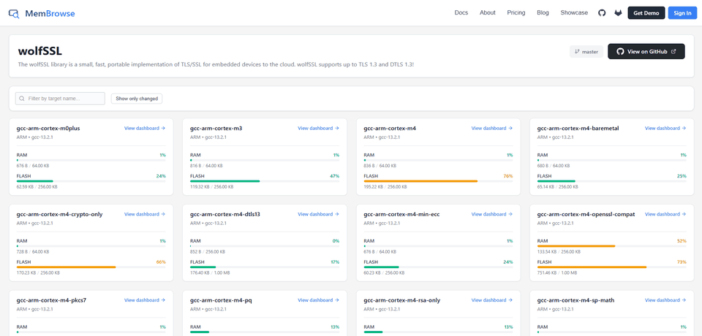The height and width of the screenshot is (336, 702).
Task: Open the Docs menu item
Action: pos(461,13)
